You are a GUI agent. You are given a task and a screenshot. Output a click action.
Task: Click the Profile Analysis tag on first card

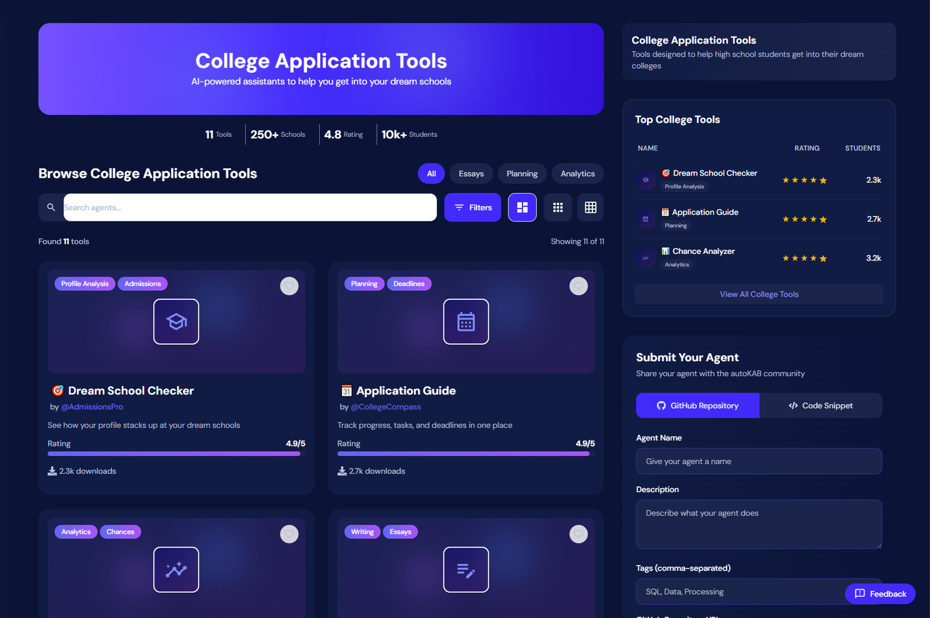click(x=85, y=284)
